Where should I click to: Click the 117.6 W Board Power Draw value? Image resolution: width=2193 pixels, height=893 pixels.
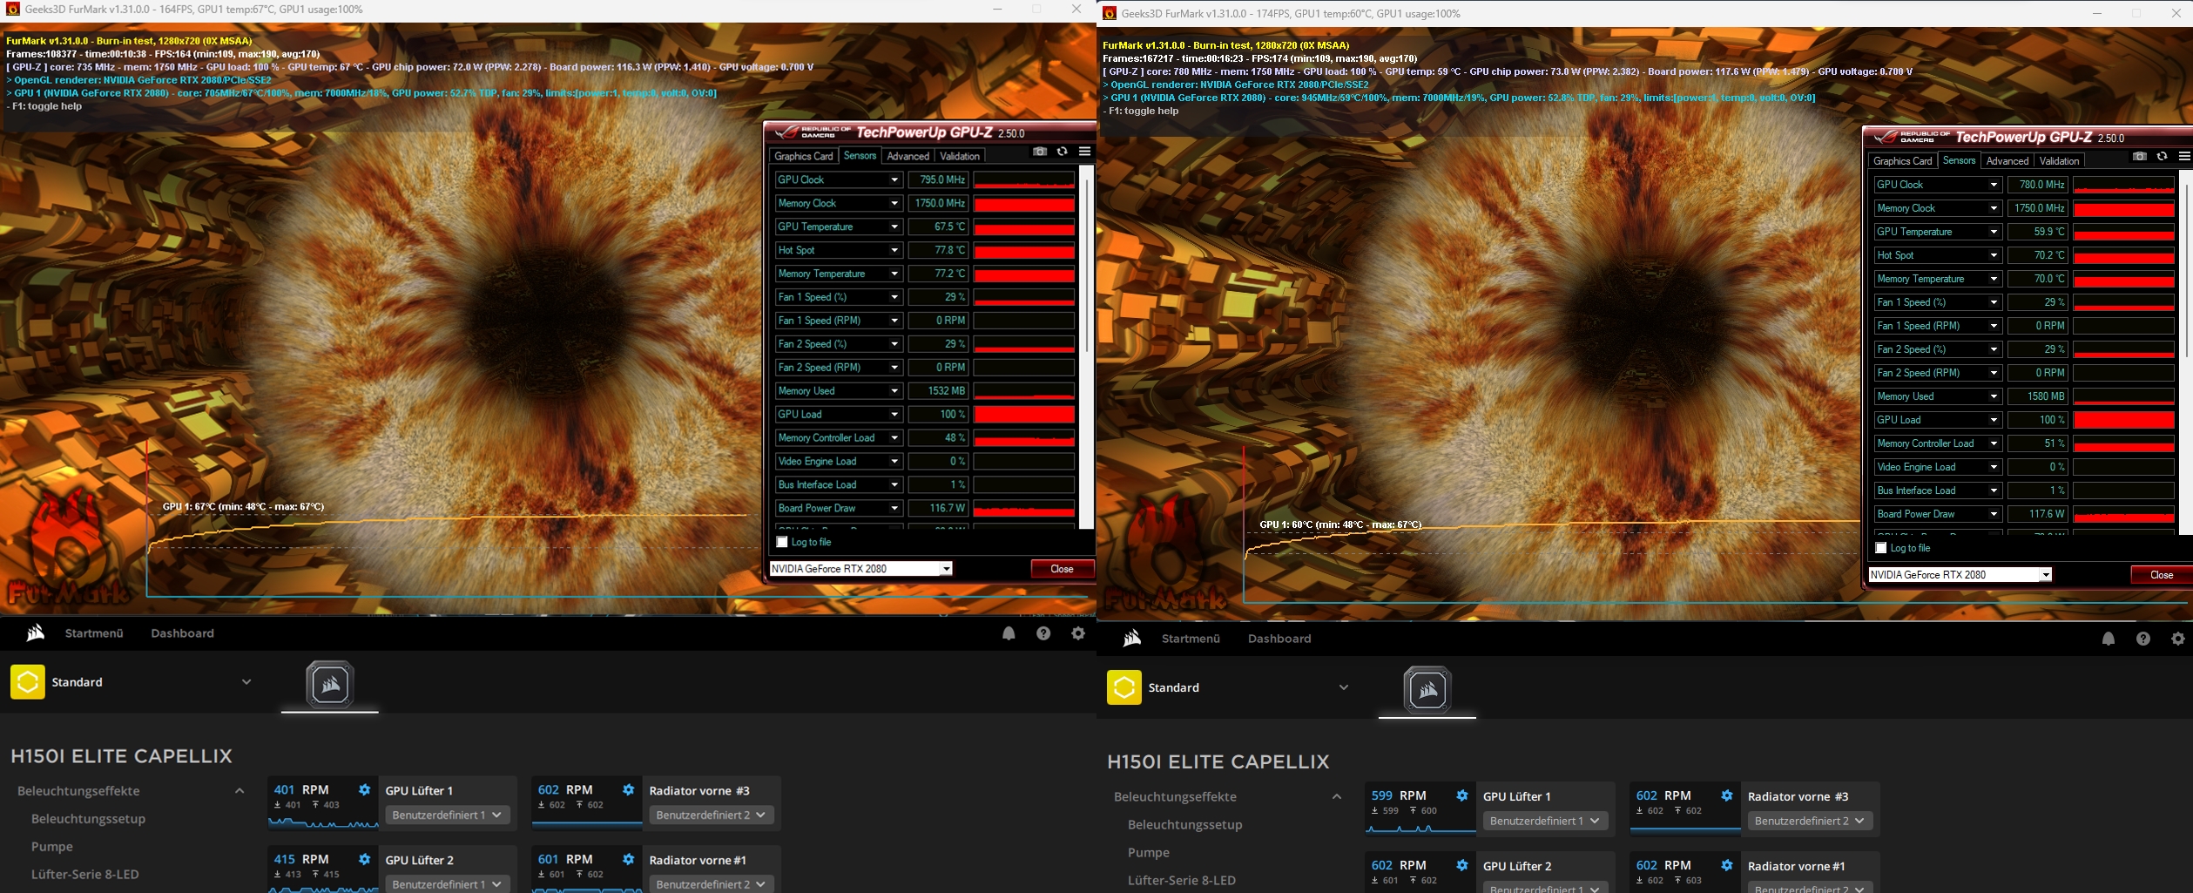click(x=2037, y=514)
